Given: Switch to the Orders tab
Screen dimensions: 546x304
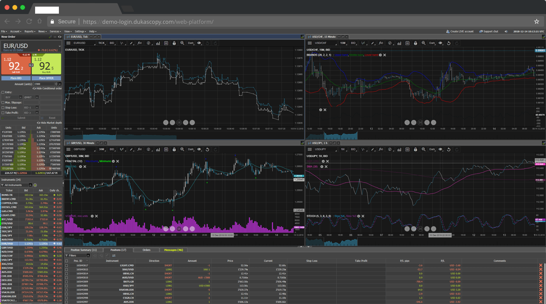Looking at the screenshot, I should 147,250.
